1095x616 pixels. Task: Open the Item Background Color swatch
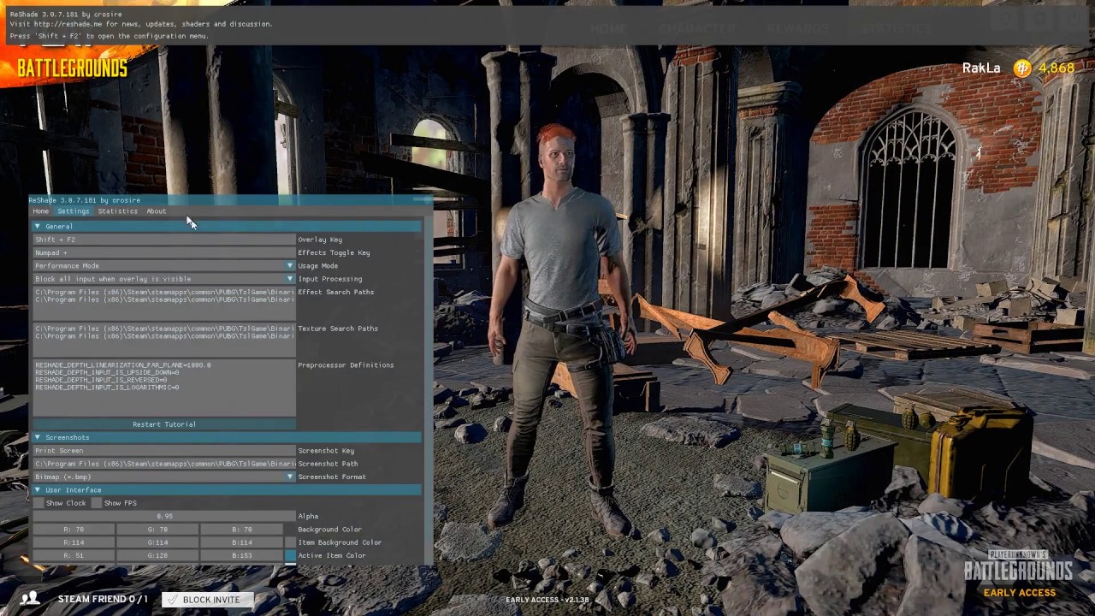tap(291, 542)
